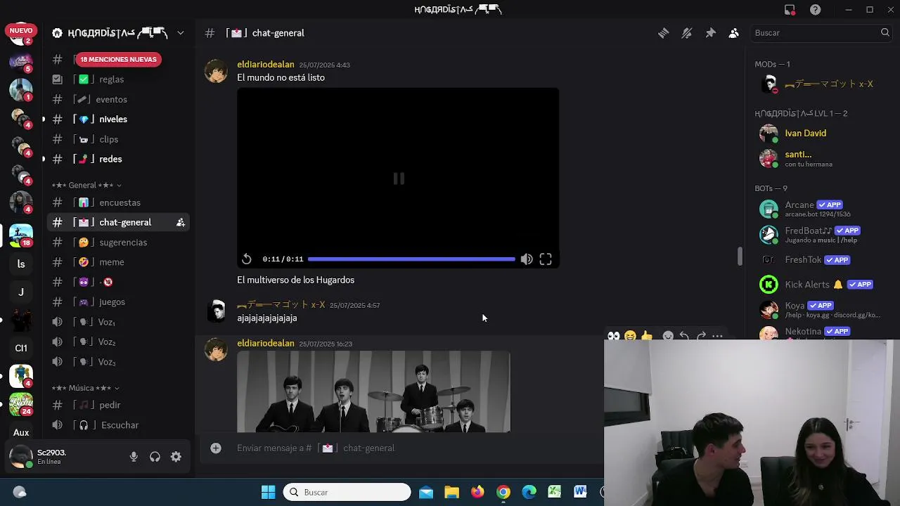Screen dimensions: 900x506
Task: Open the juegos channel
Action: pyautogui.click(x=118, y=301)
